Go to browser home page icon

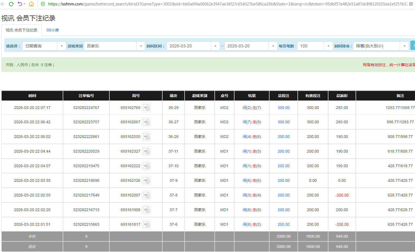click(x=31, y=4)
